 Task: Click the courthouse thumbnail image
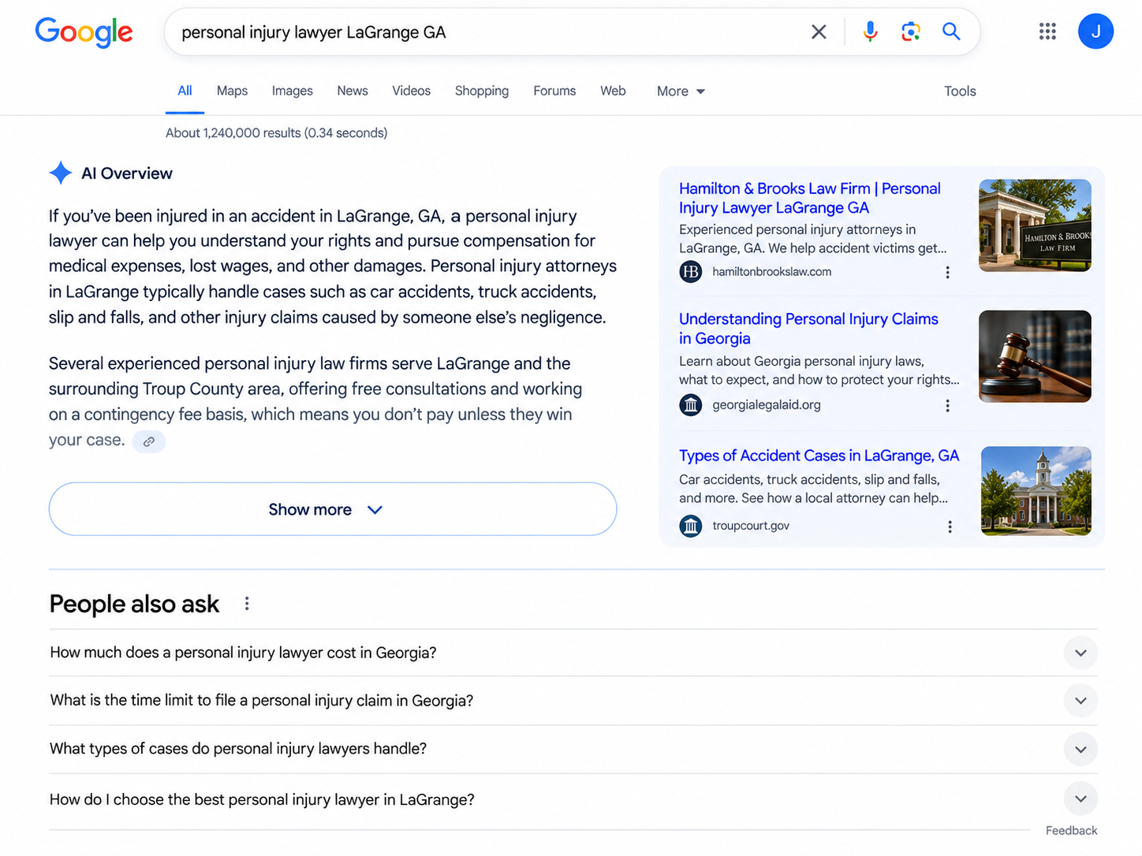[x=1036, y=491]
